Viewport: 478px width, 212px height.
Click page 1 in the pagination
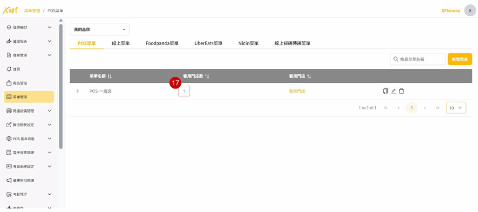tap(411, 108)
